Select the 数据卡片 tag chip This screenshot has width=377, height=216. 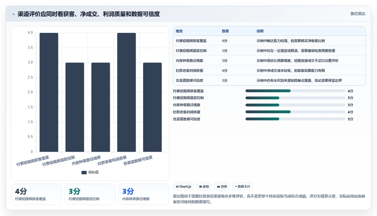pos(242,186)
